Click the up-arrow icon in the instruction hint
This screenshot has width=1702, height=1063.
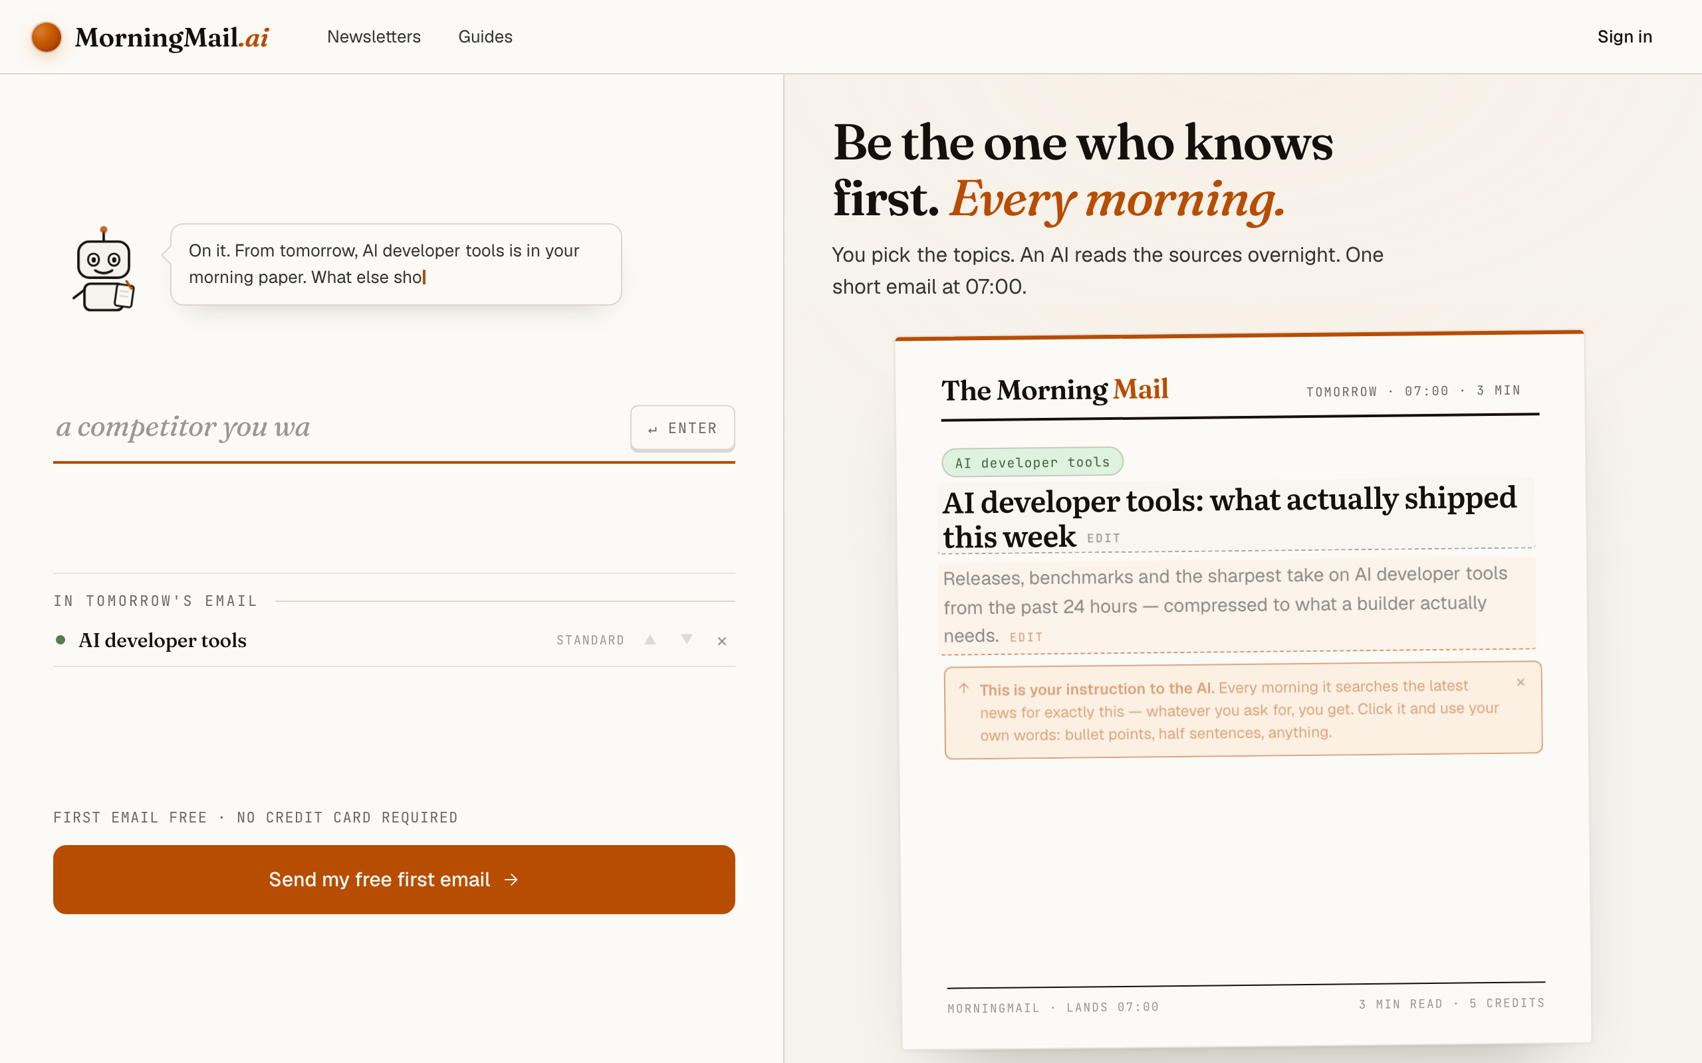964,688
